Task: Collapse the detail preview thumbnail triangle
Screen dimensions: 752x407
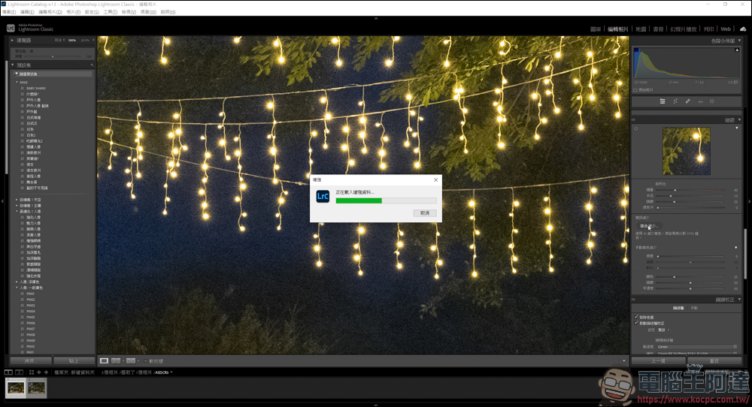Action: (x=737, y=128)
